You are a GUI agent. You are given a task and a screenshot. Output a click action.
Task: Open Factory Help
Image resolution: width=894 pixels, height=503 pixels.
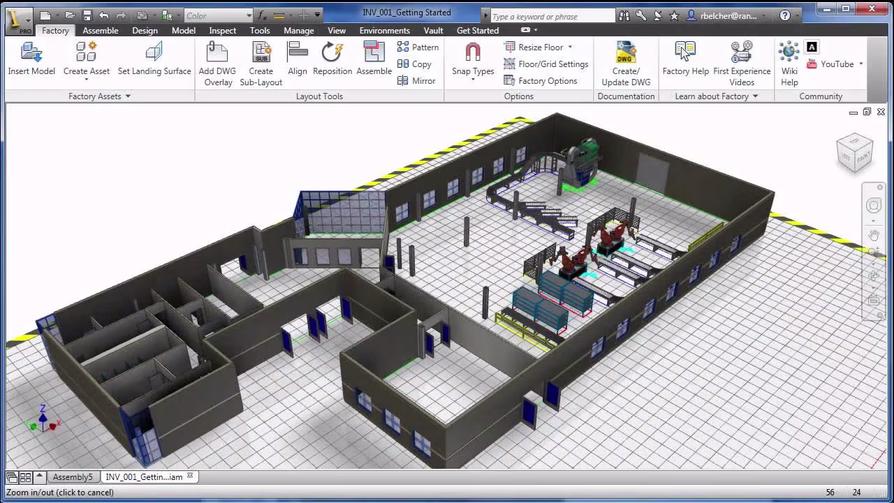tap(685, 59)
